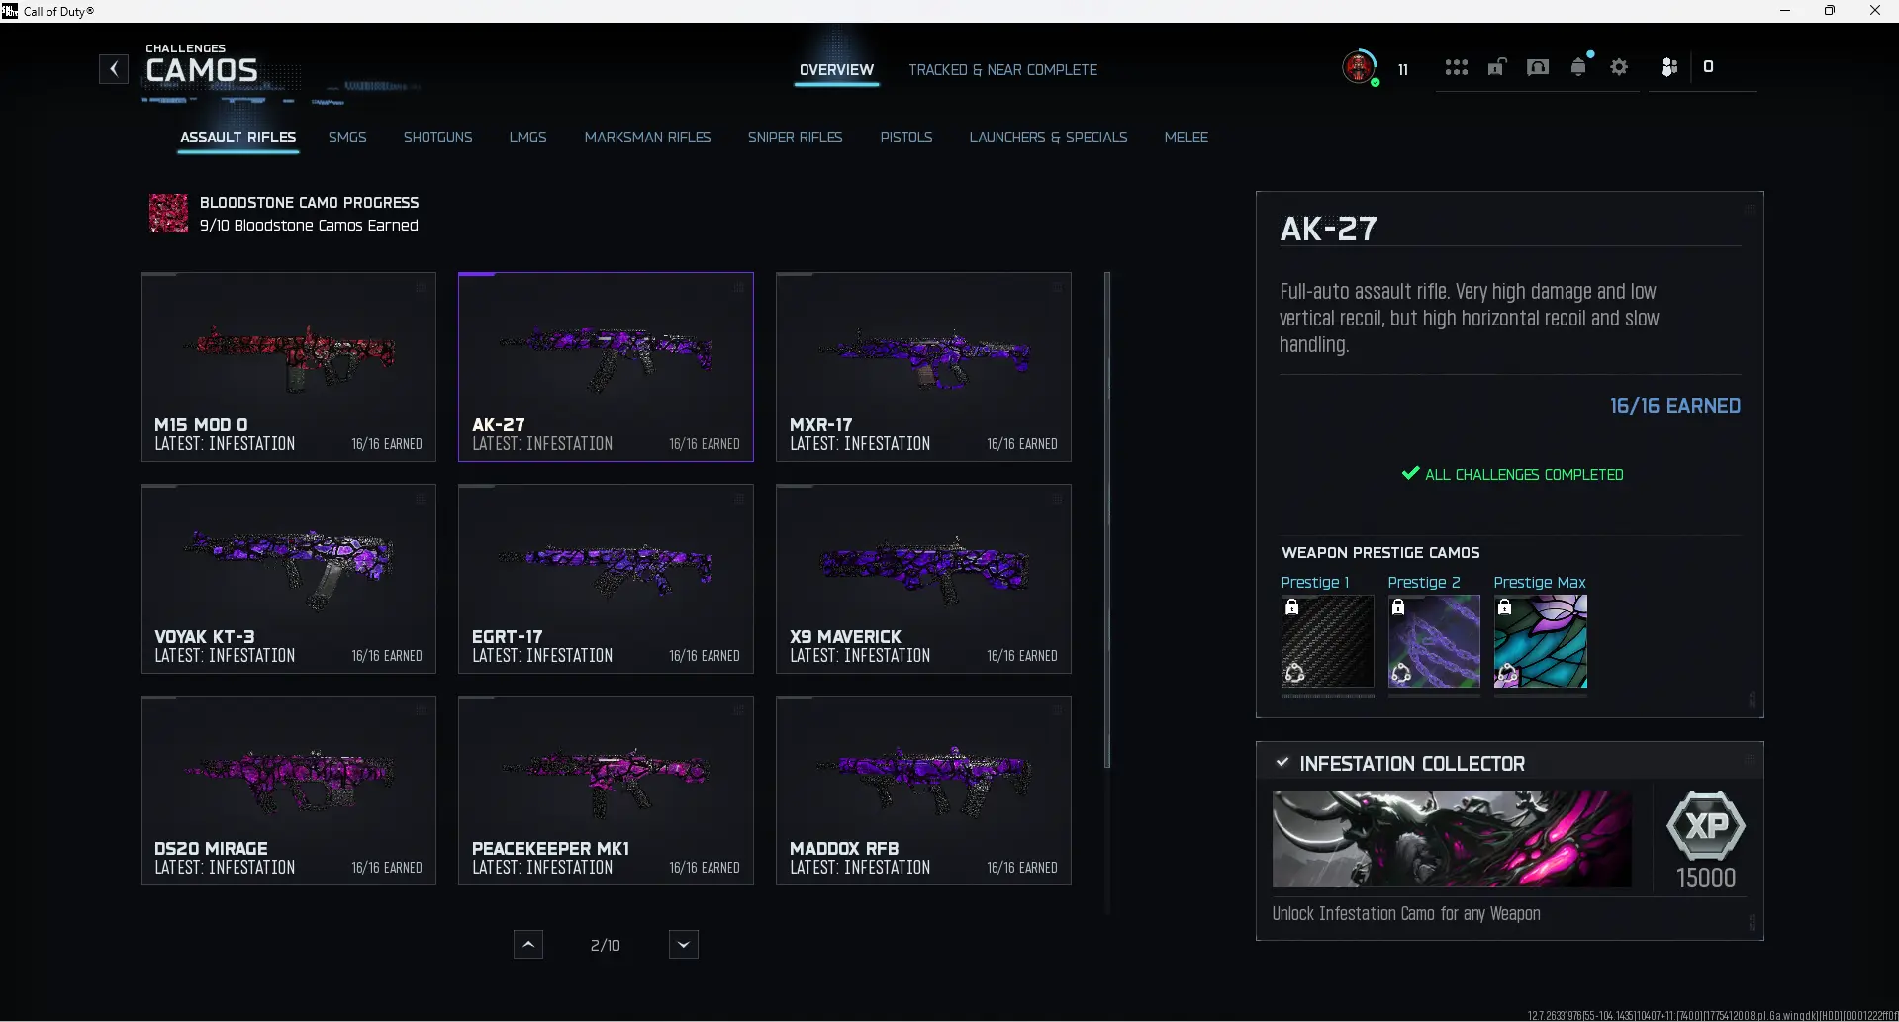Select the M15 MOD 0 weapon card
Screen dimensions: 1899x1022
pos(288,367)
